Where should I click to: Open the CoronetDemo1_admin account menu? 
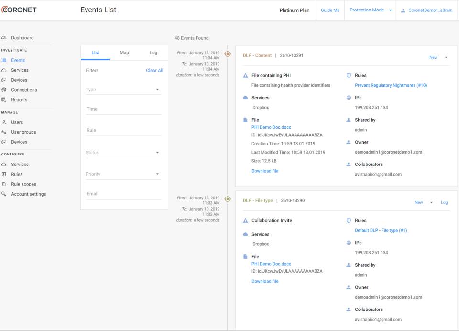click(x=426, y=10)
